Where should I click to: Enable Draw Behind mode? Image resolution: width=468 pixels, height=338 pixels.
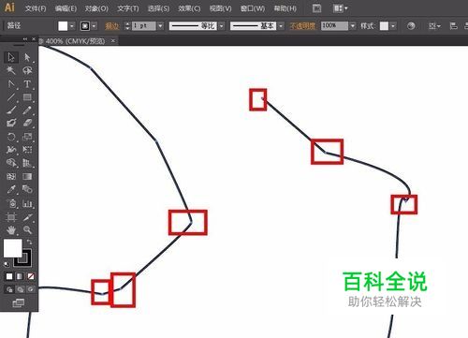(x=20, y=289)
